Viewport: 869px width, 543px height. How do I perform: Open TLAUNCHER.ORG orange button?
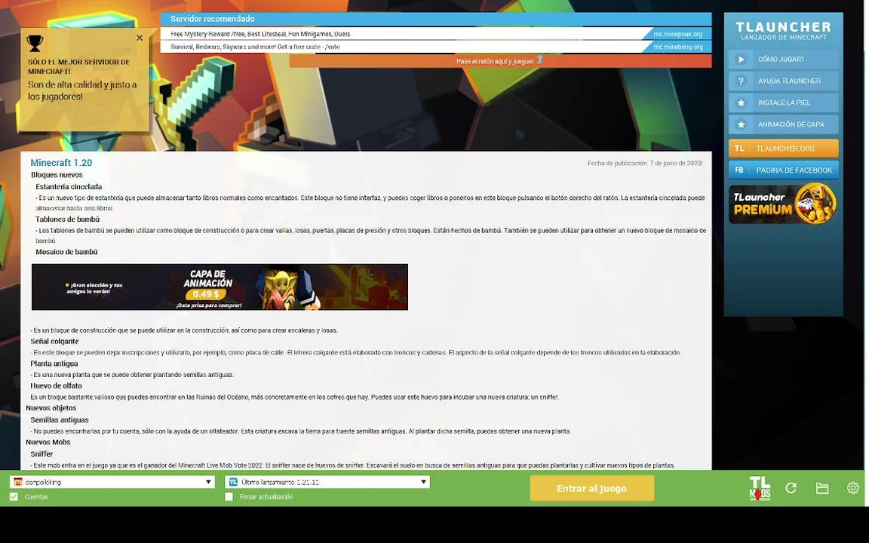tap(783, 149)
